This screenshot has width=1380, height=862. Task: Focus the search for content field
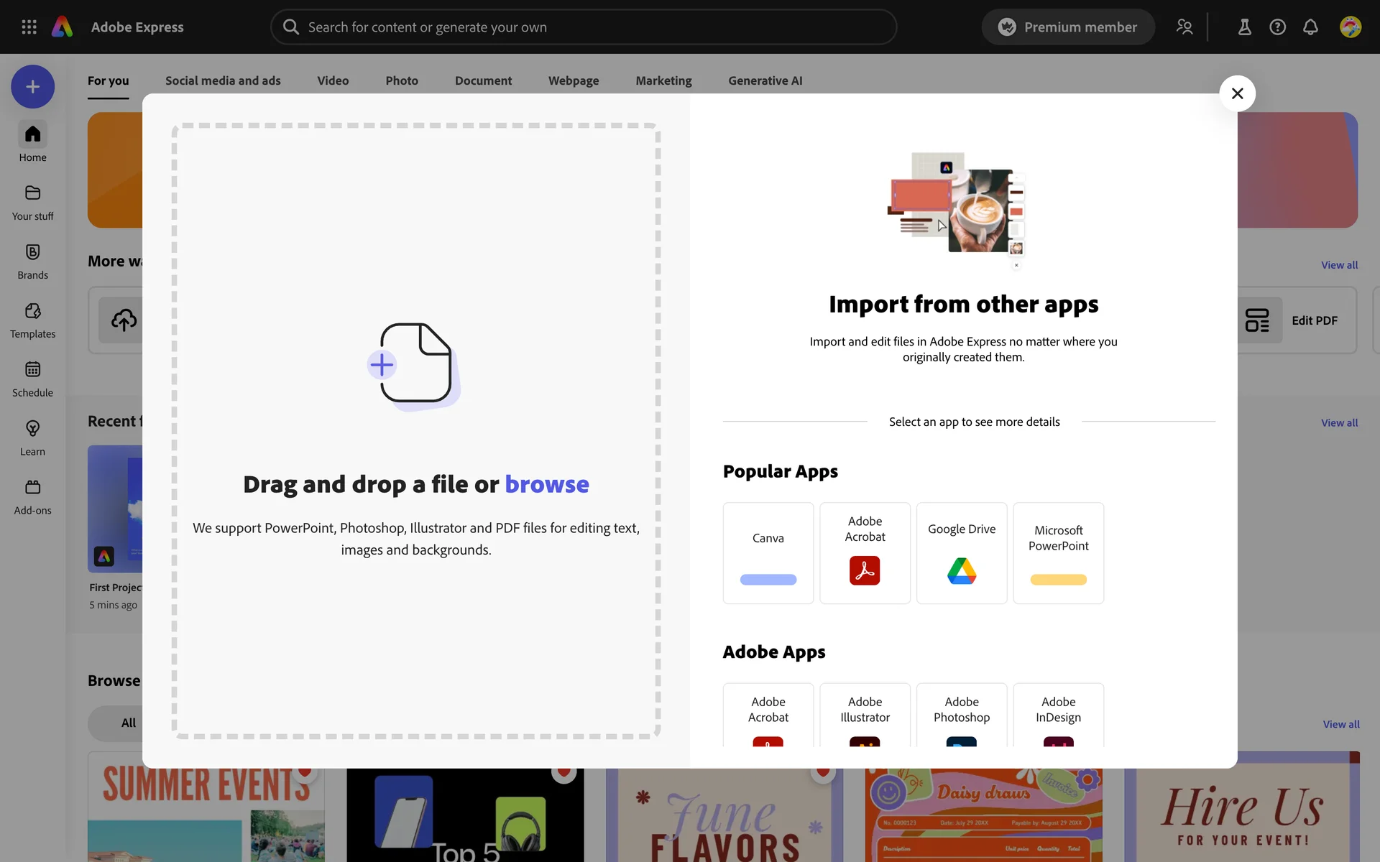click(x=584, y=27)
